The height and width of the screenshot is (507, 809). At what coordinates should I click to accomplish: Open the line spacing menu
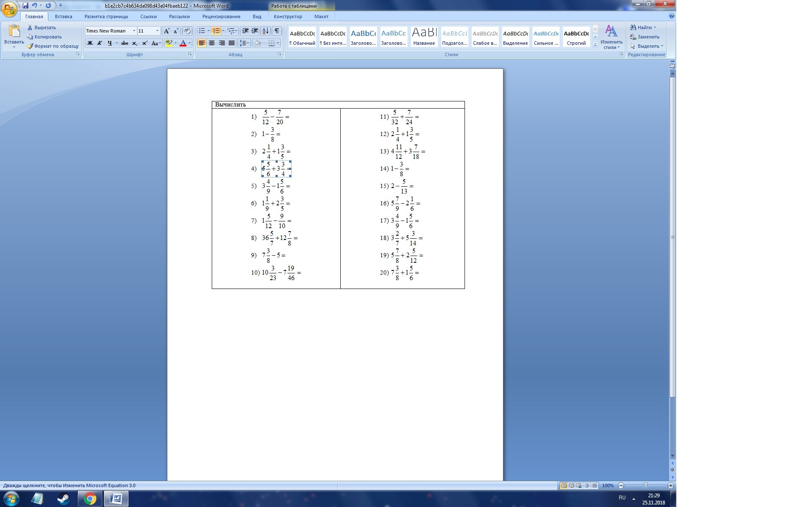point(244,43)
